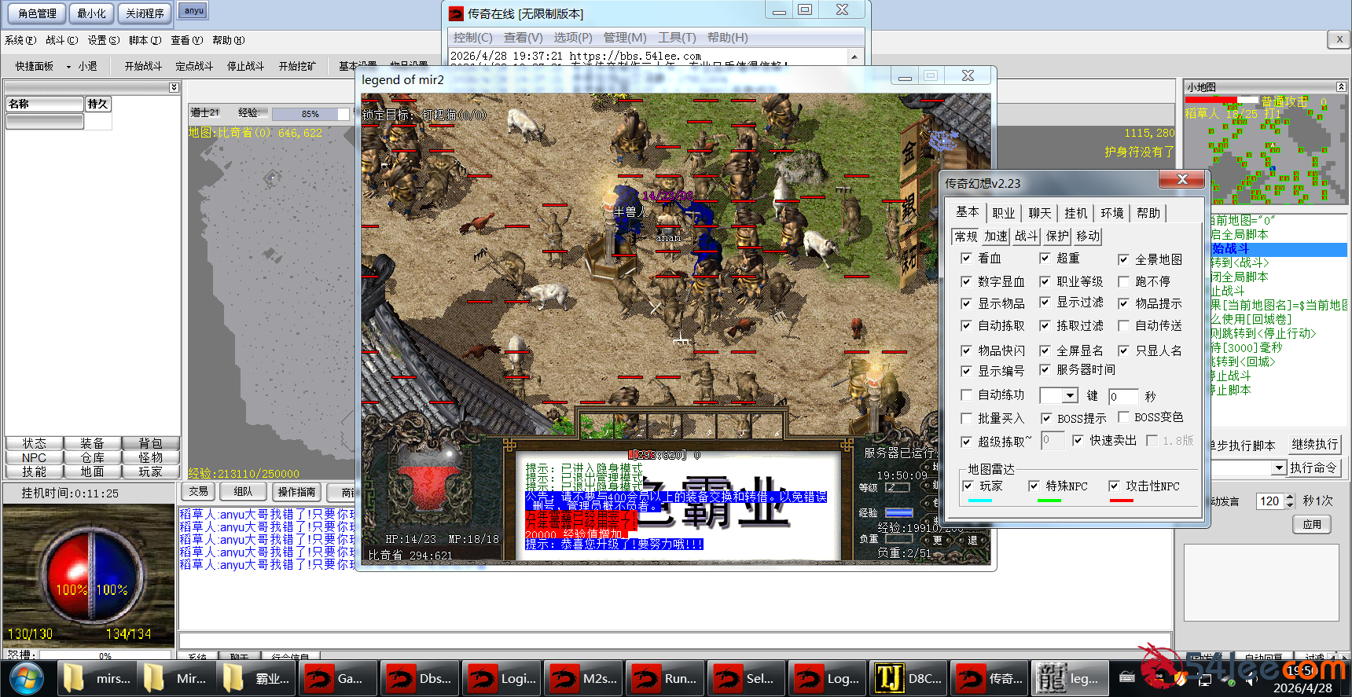This screenshot has width=1352, height=697.
Task: Click the Ga... dragon icon in taskbar
Action: 336,678
